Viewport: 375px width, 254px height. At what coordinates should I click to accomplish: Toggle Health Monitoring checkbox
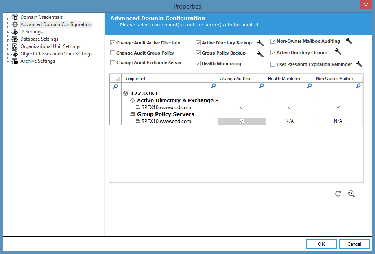[198, 63]
